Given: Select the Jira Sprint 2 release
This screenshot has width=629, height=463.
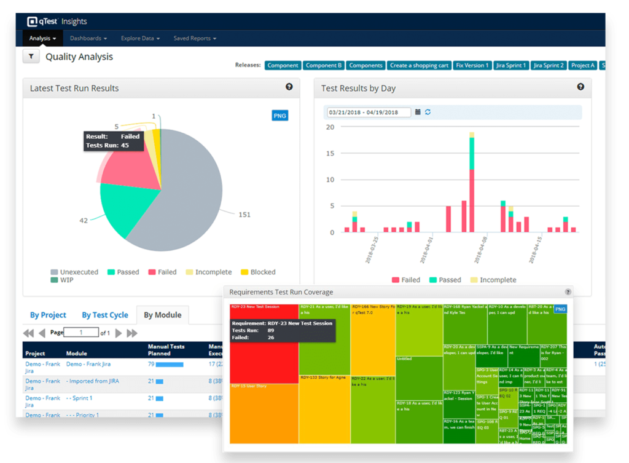Looking at the screenshot, I should [x=549, y=65].
